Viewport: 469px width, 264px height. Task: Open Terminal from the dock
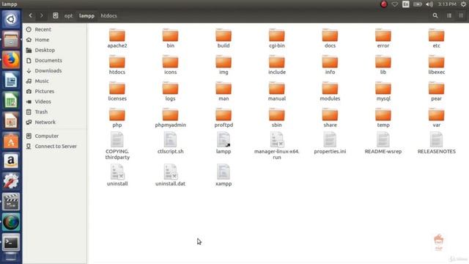click(x=11, y=242)
